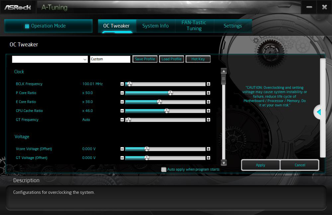This screenshot has height=215, width=332.
Task: Click the P Core Ratio slider handle
Action: [x=170, y=93]
